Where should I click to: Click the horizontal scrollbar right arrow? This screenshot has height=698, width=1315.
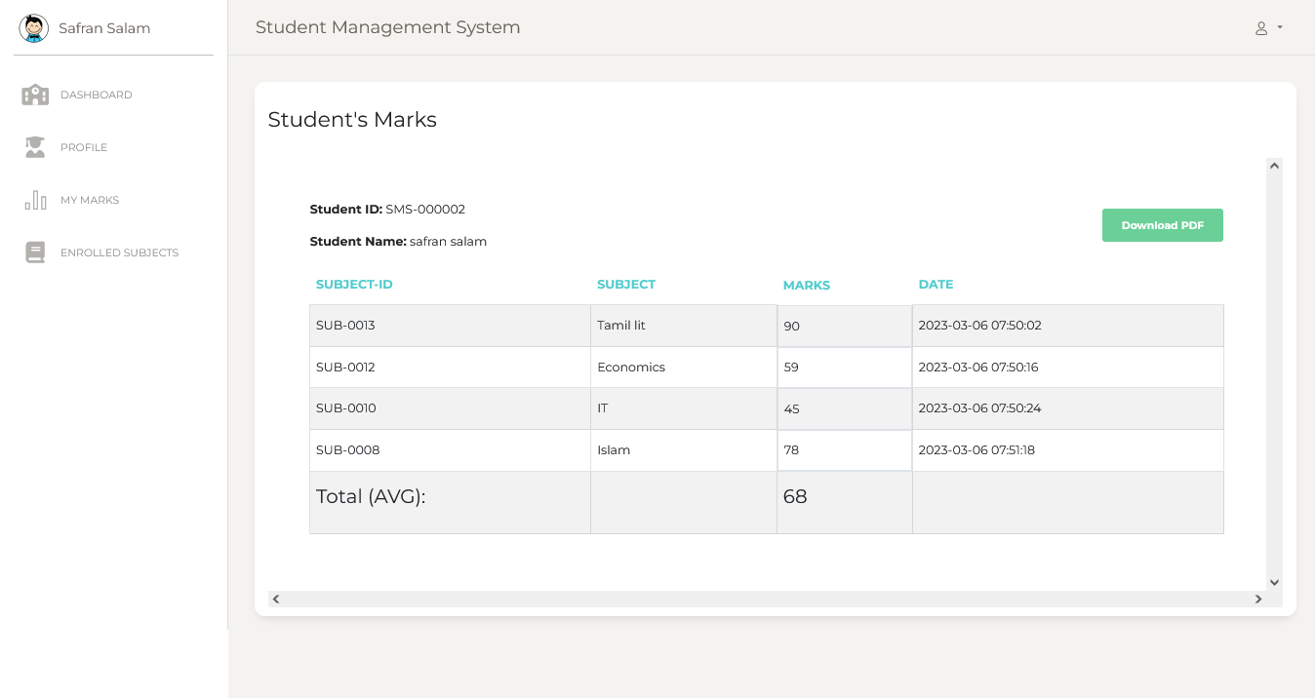pyautogui.click(x=1258, y=599)
